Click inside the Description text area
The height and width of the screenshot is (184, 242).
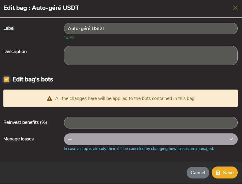(151, 56)
